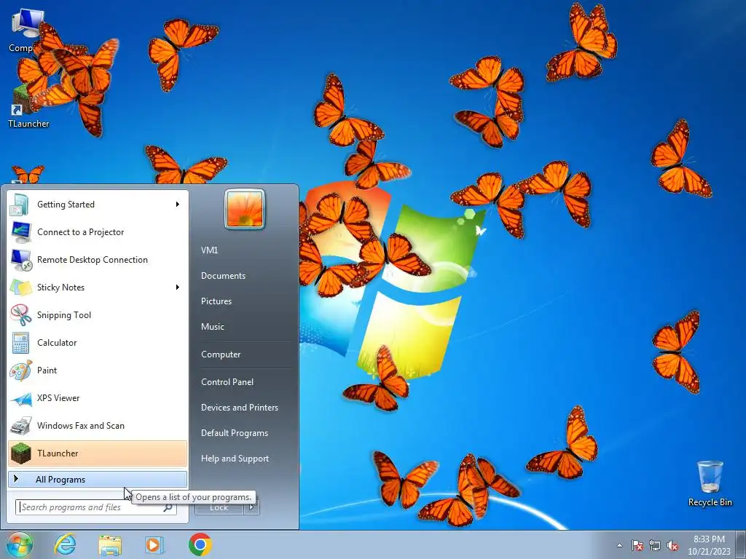Click the network status tray icon

[655, 545]
